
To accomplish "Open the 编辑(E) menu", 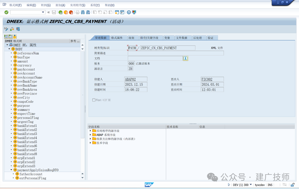I will pos(31,5).
